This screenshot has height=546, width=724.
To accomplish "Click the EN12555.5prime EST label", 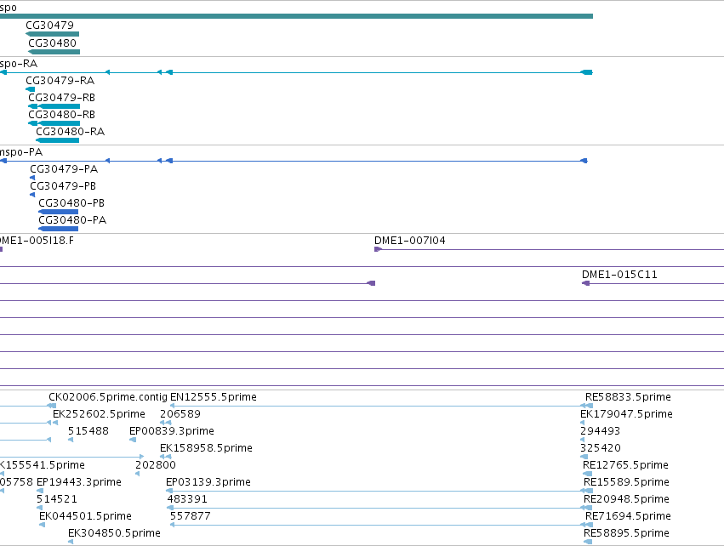I will click(x=214, y=397).
